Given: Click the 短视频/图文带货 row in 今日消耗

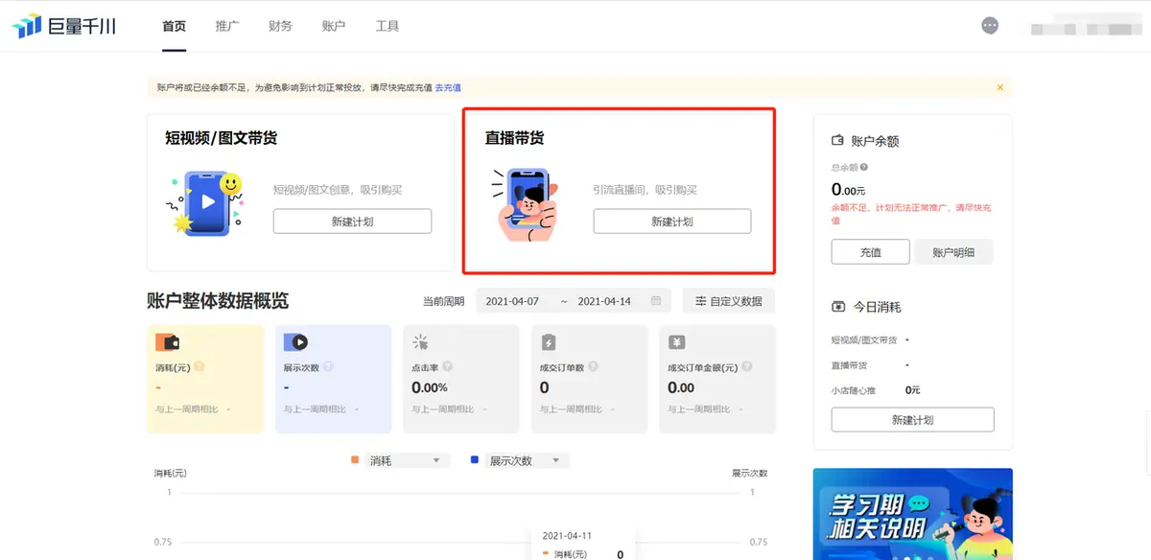Looking at the screenshot, I should point(864,340).
